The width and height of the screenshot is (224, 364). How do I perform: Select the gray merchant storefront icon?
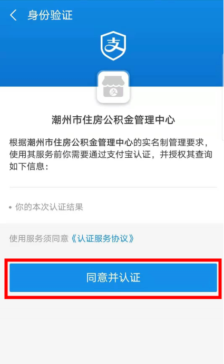[113, 87]
